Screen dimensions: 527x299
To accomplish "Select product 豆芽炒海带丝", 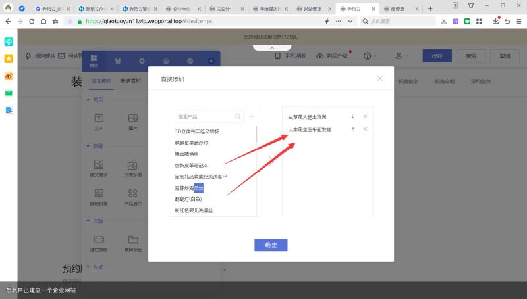I will (189, 188).
